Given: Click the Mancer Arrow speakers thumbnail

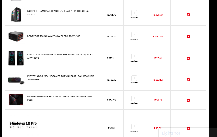Looking at the screenshot, I should coord(16,58).
